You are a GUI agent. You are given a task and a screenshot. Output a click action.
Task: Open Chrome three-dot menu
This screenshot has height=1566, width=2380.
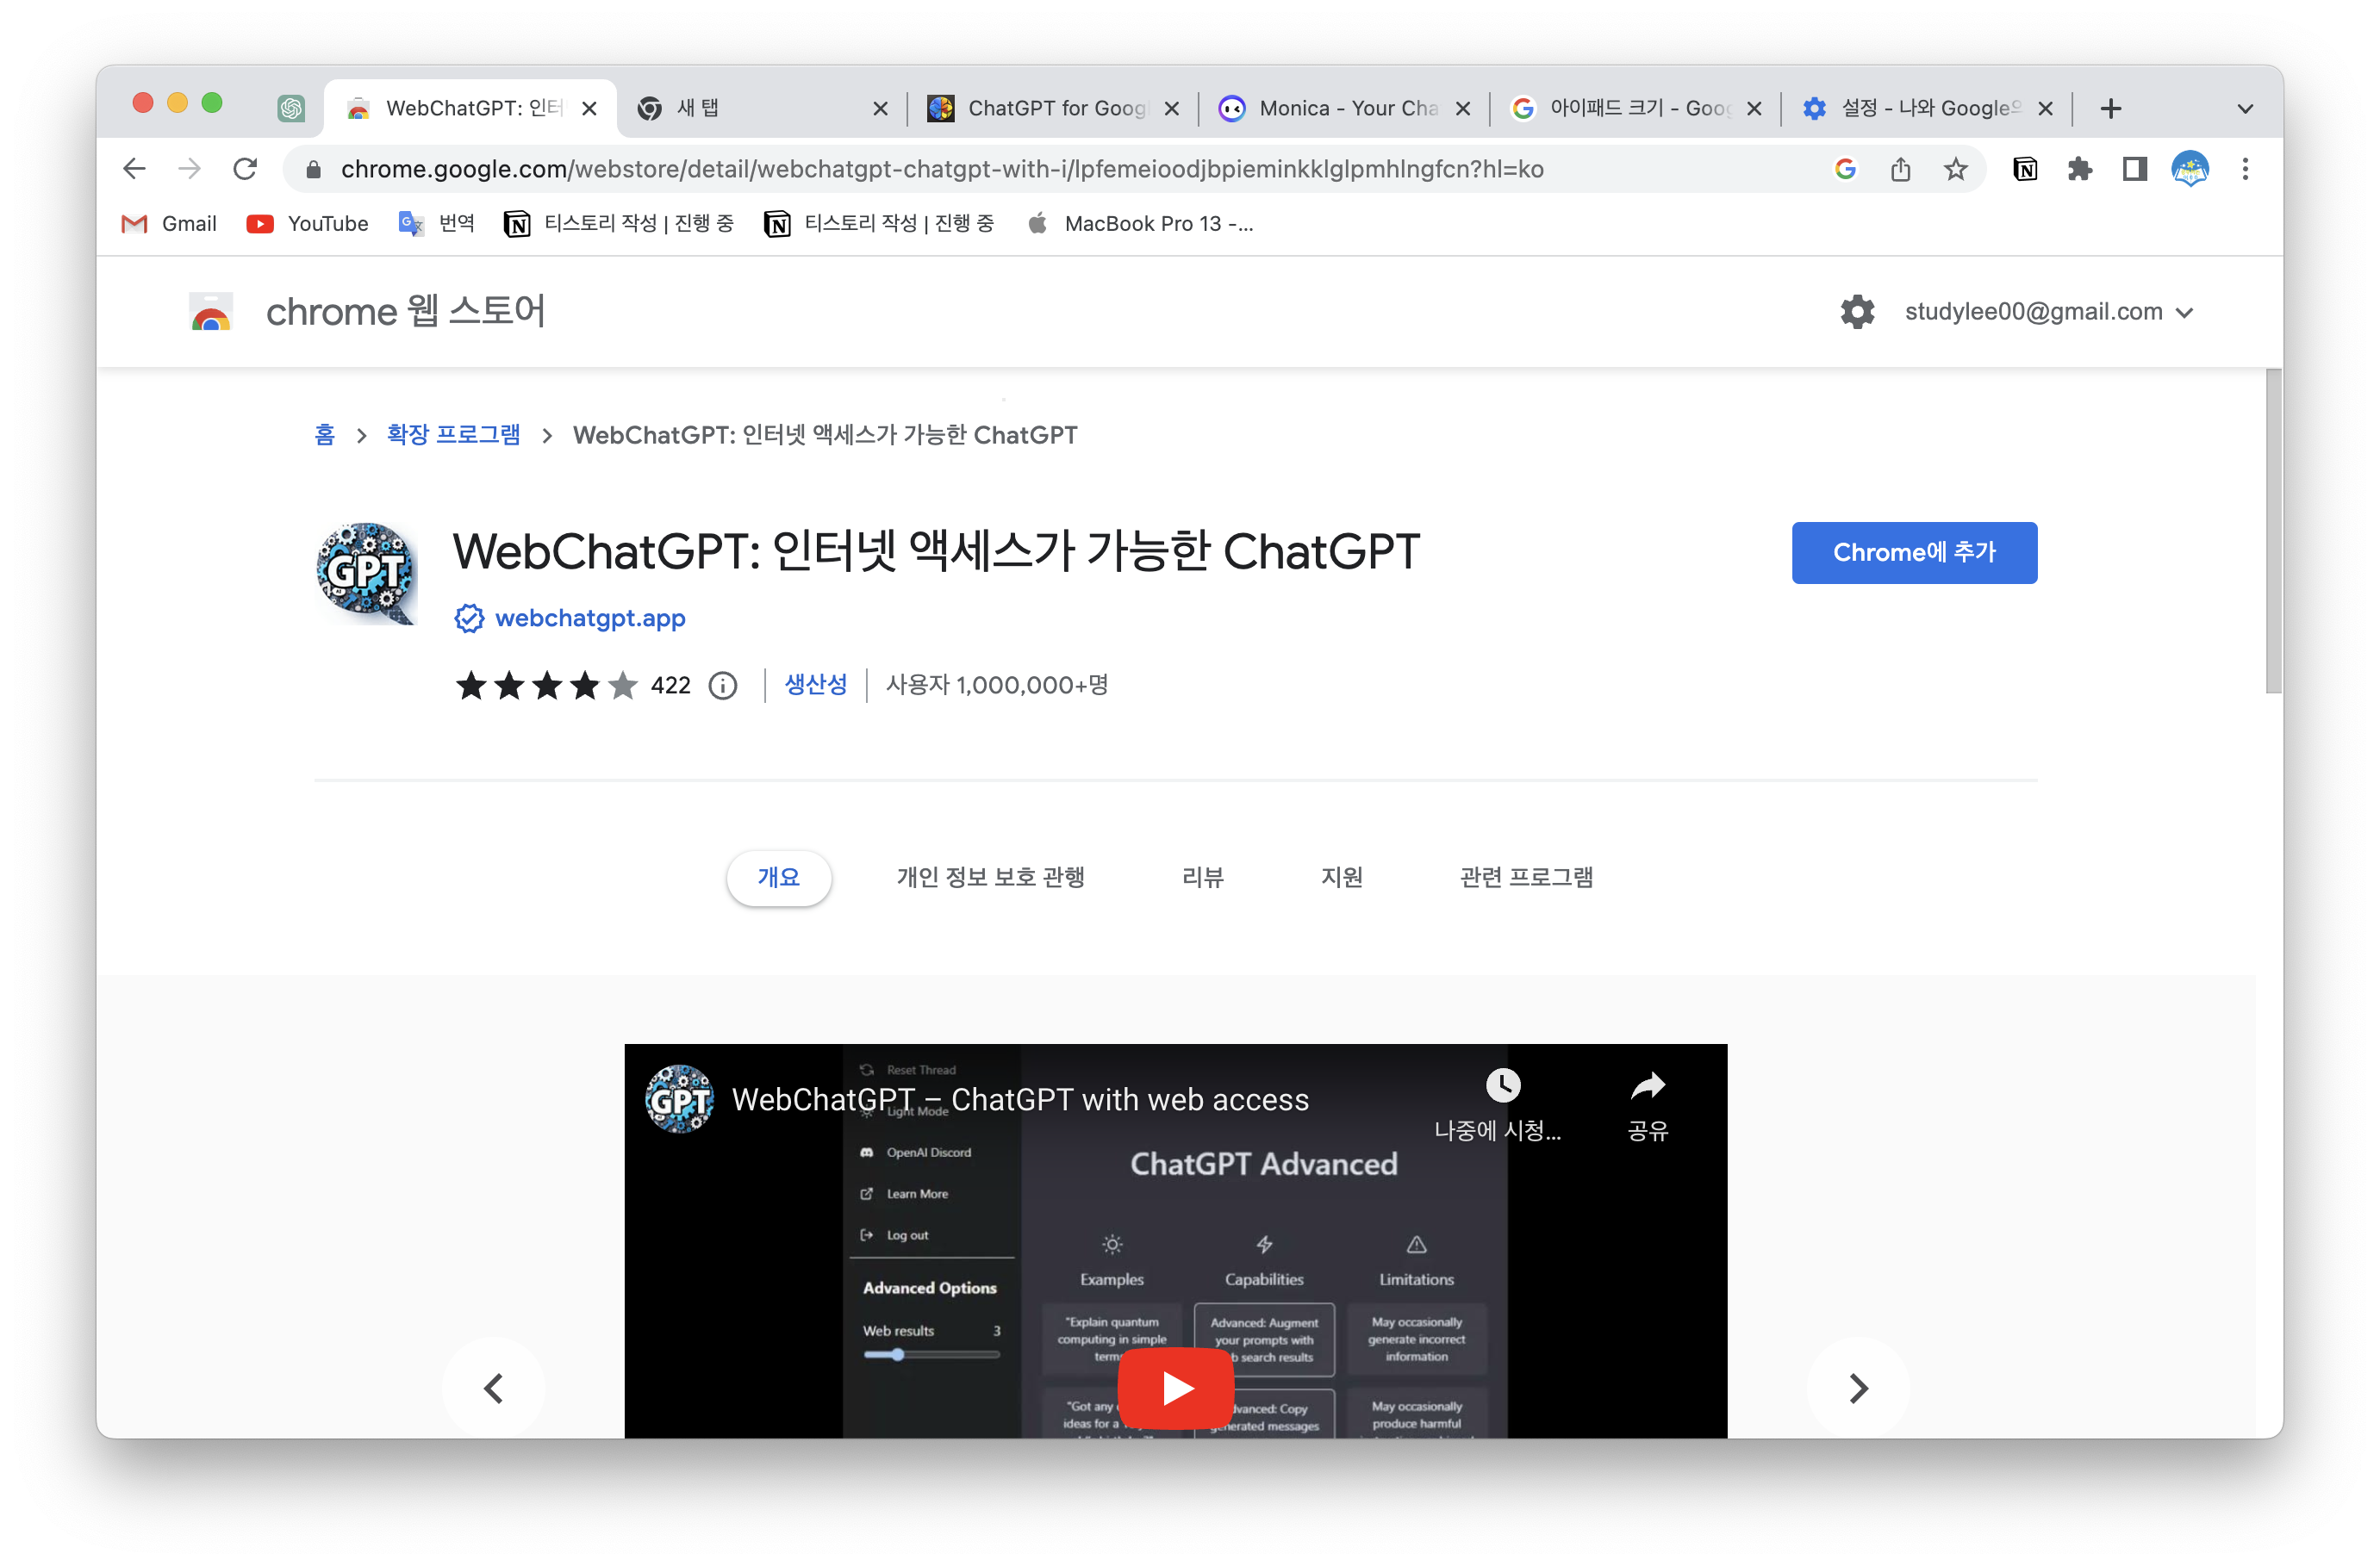2245,169
